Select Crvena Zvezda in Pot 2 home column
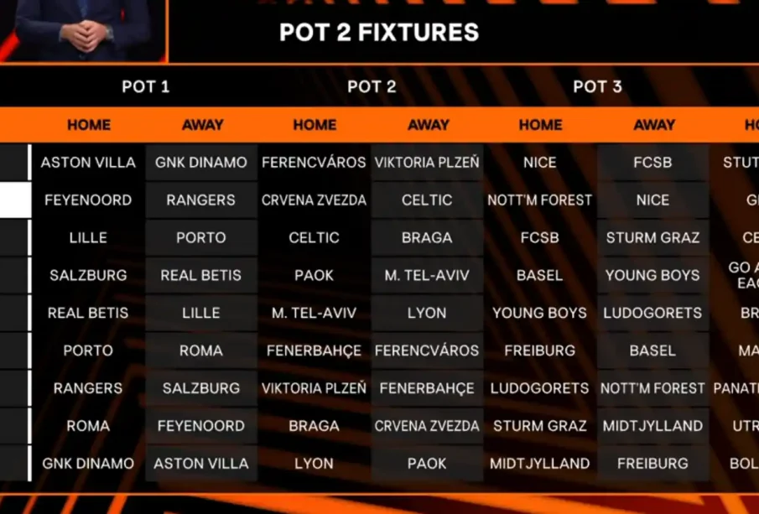The image size is (759, 514). pyautogui.click(x=315, y=200)
